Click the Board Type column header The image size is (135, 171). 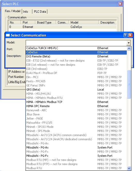(46, 22)
